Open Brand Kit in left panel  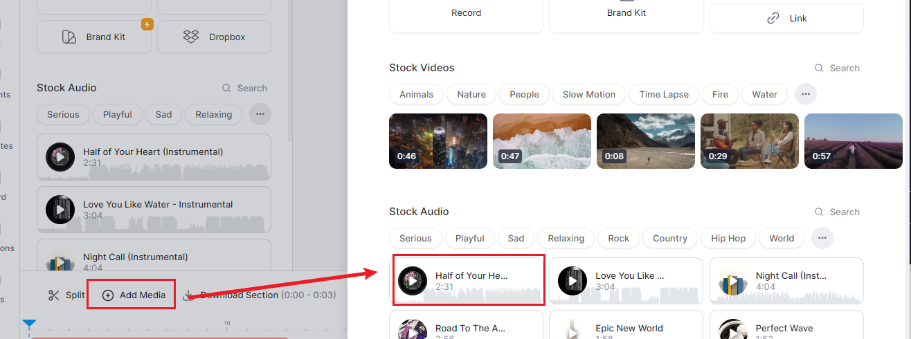(x=94, y=37)
